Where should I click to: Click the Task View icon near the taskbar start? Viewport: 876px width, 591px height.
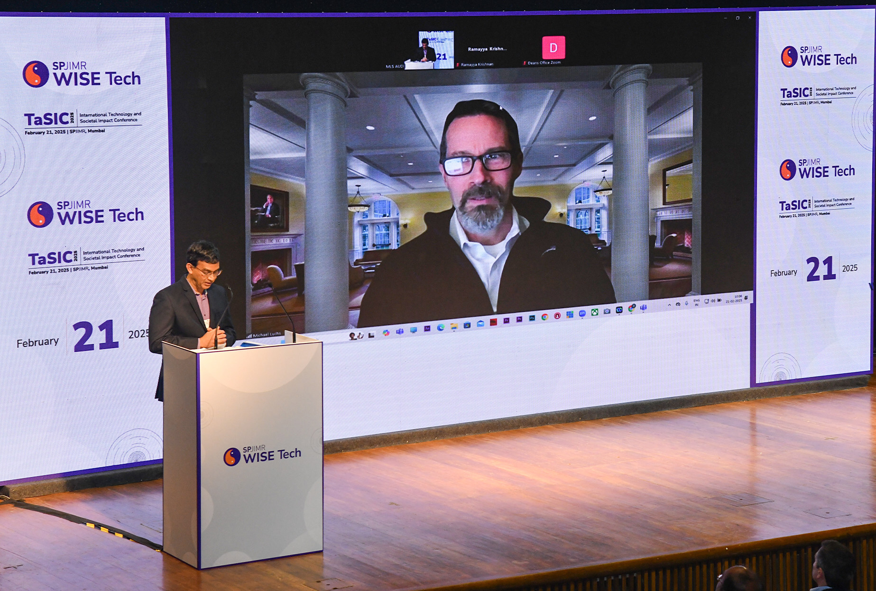(371, 335)
